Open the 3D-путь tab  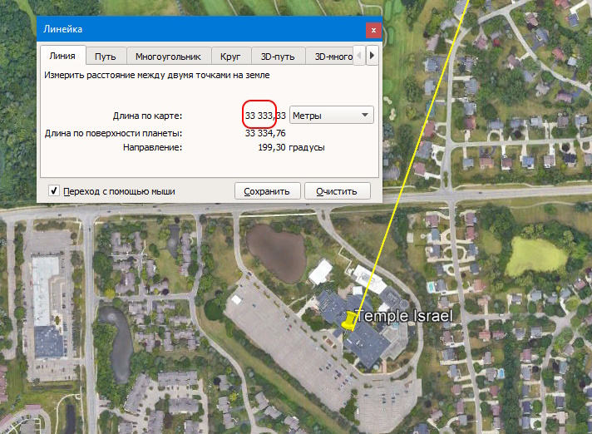pos(278,57)
